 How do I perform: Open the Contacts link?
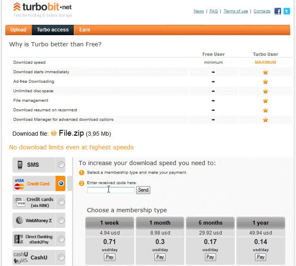(x=262, y=11)
